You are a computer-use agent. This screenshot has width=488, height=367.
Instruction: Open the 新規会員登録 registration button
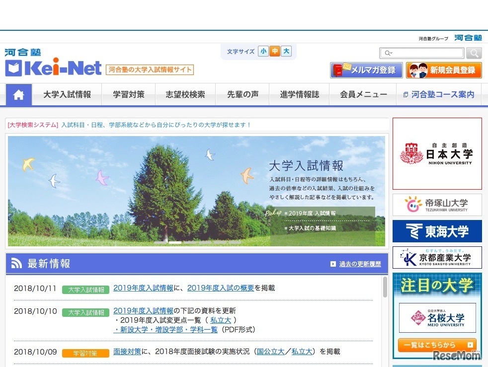tap(444, 70)
